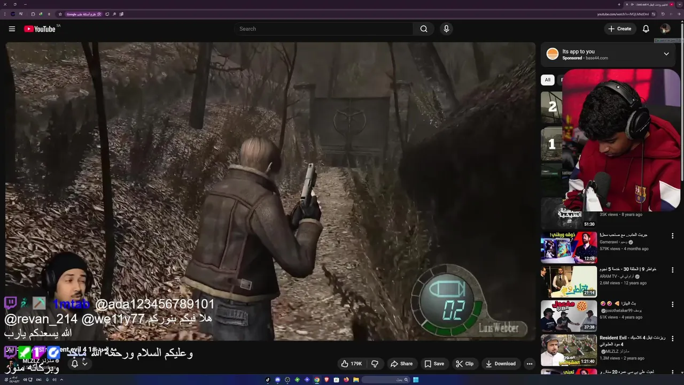Save the video to a playlist
Viewport: 684px width, 385px height.
434,364
